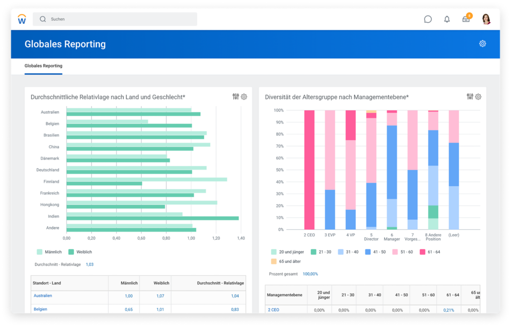
Task: Click Belgien average value 0,83
Action: 235,310
